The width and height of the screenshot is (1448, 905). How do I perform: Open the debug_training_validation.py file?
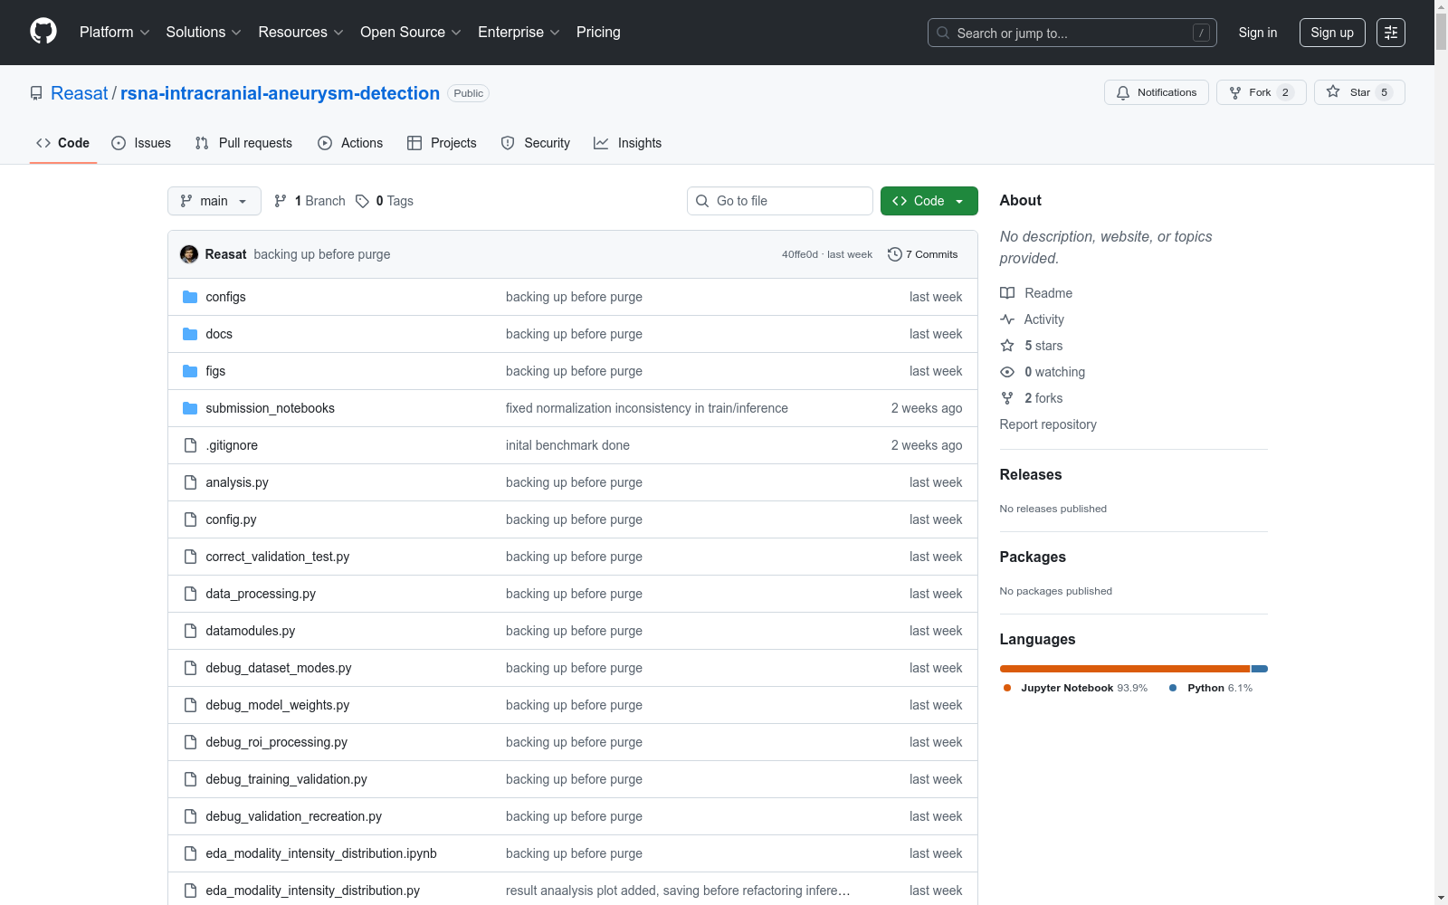[x=287, y=779]
